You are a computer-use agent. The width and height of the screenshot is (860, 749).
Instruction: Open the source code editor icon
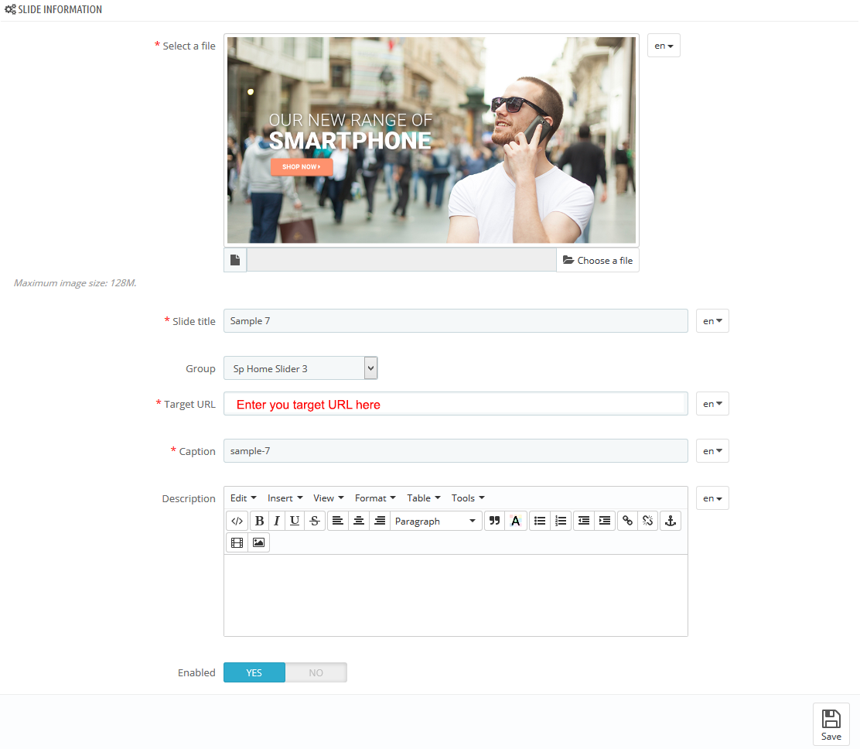(x=237, y=522)
